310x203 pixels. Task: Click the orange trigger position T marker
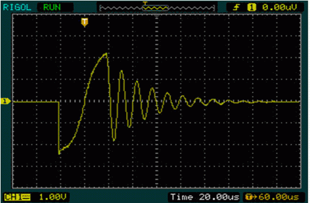pyautogui.click(x=84, y=22)
